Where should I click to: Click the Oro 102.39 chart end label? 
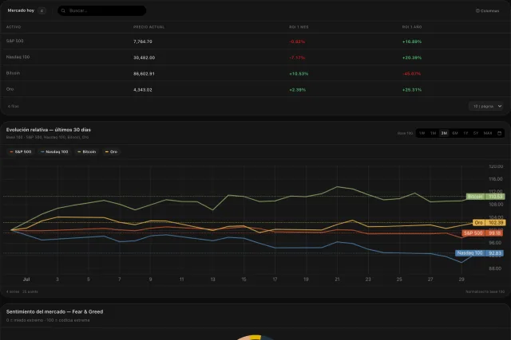489,223
